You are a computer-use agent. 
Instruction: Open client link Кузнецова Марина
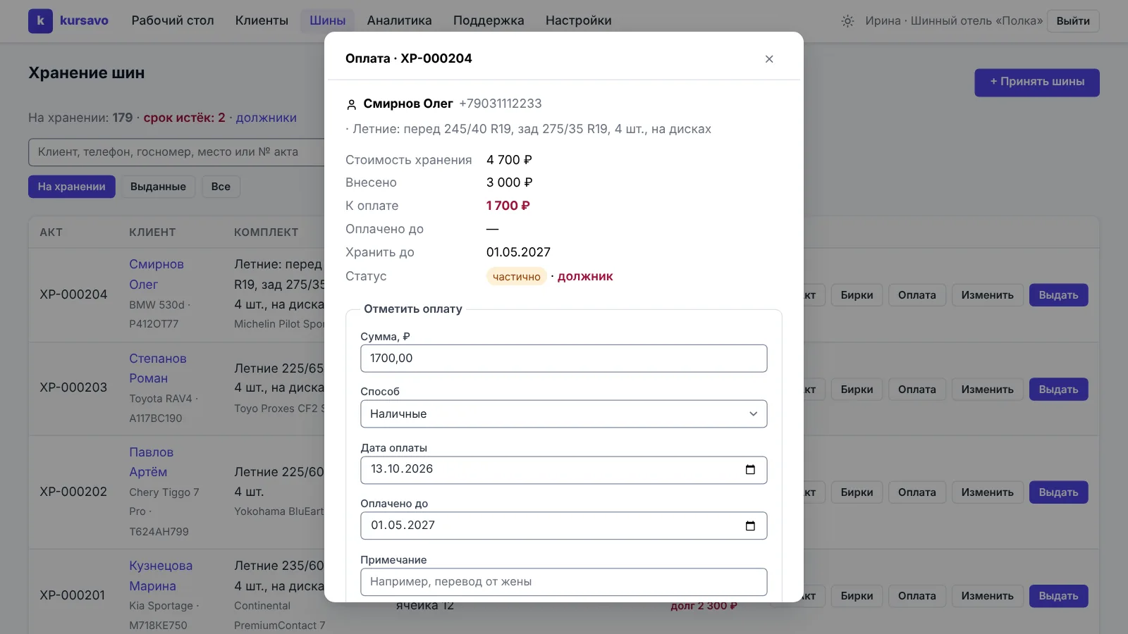(x=160, y=576)
